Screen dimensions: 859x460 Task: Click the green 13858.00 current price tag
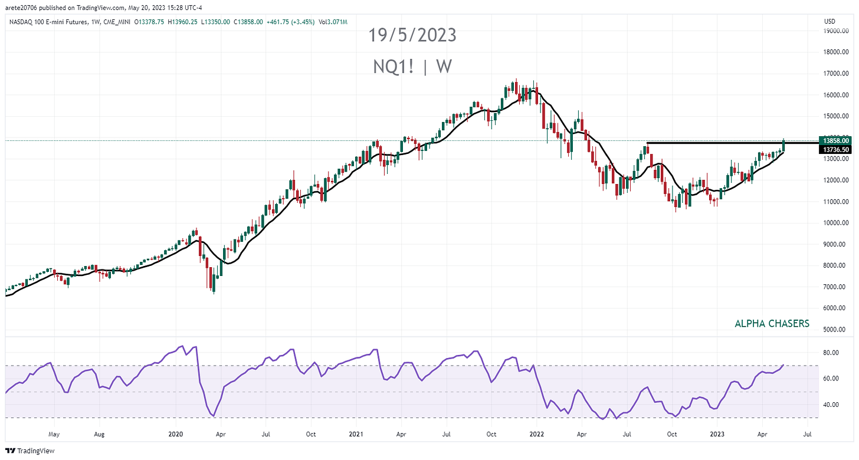click(x=834, y=140)
